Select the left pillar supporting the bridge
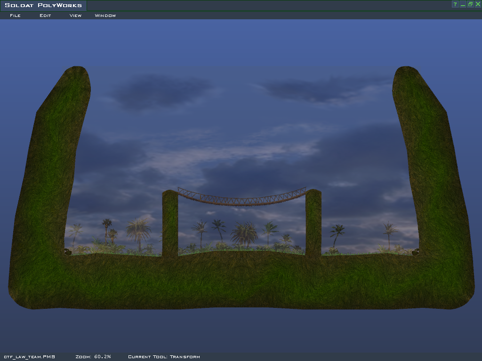The image size is (482, 361). pyautogui.click(x=170, y=223)
